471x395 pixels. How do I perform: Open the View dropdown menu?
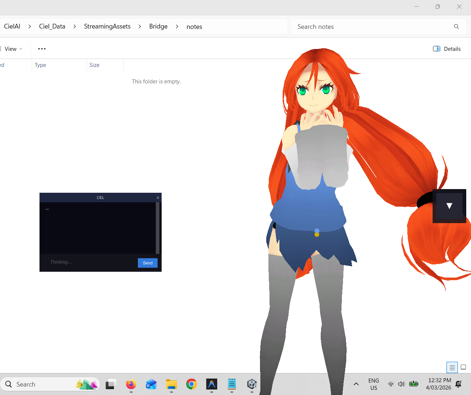[x=13, y=49]
